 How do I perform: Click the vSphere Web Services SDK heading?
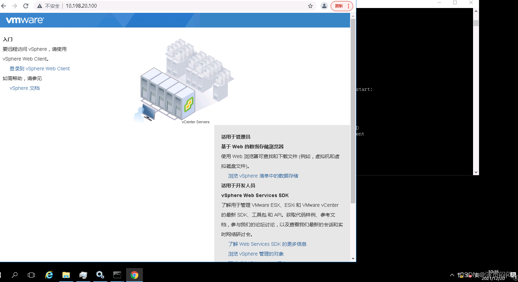[x=255, y=195]
